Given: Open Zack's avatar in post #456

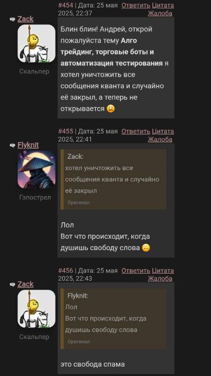Looking at the screenshot, I should [x=37, y=309].
